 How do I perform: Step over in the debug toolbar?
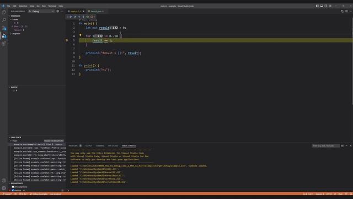click(x=75, y=17)
